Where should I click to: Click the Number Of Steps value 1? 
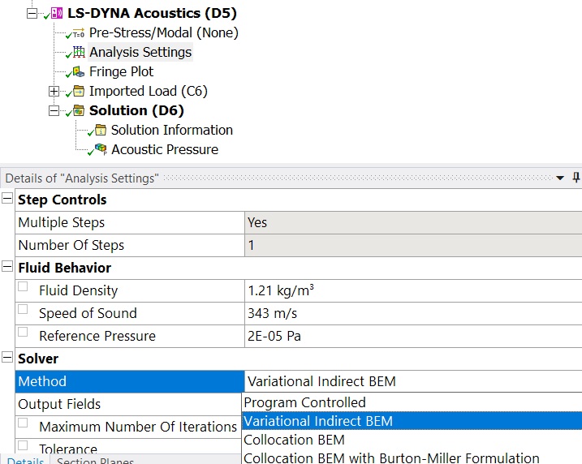[x=413, y=245]
